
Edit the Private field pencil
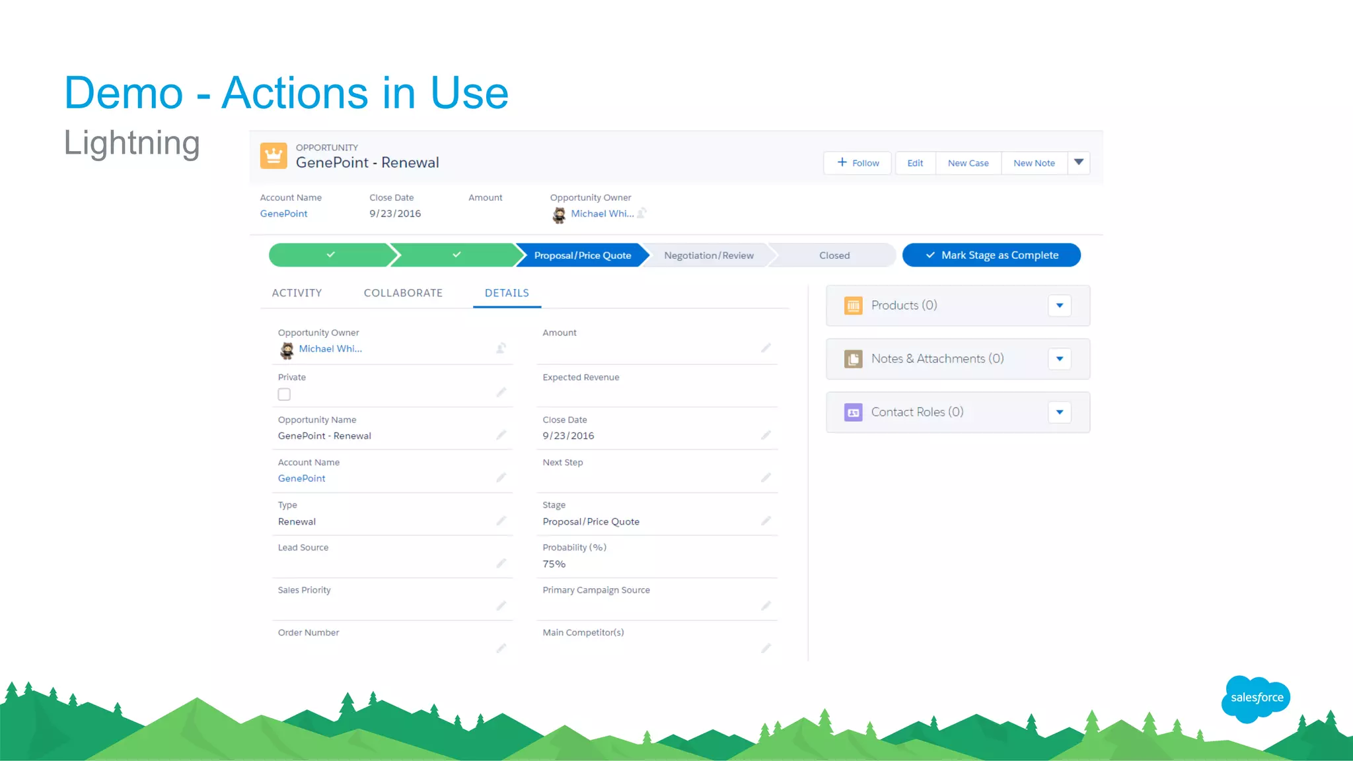tap(501, 392)
